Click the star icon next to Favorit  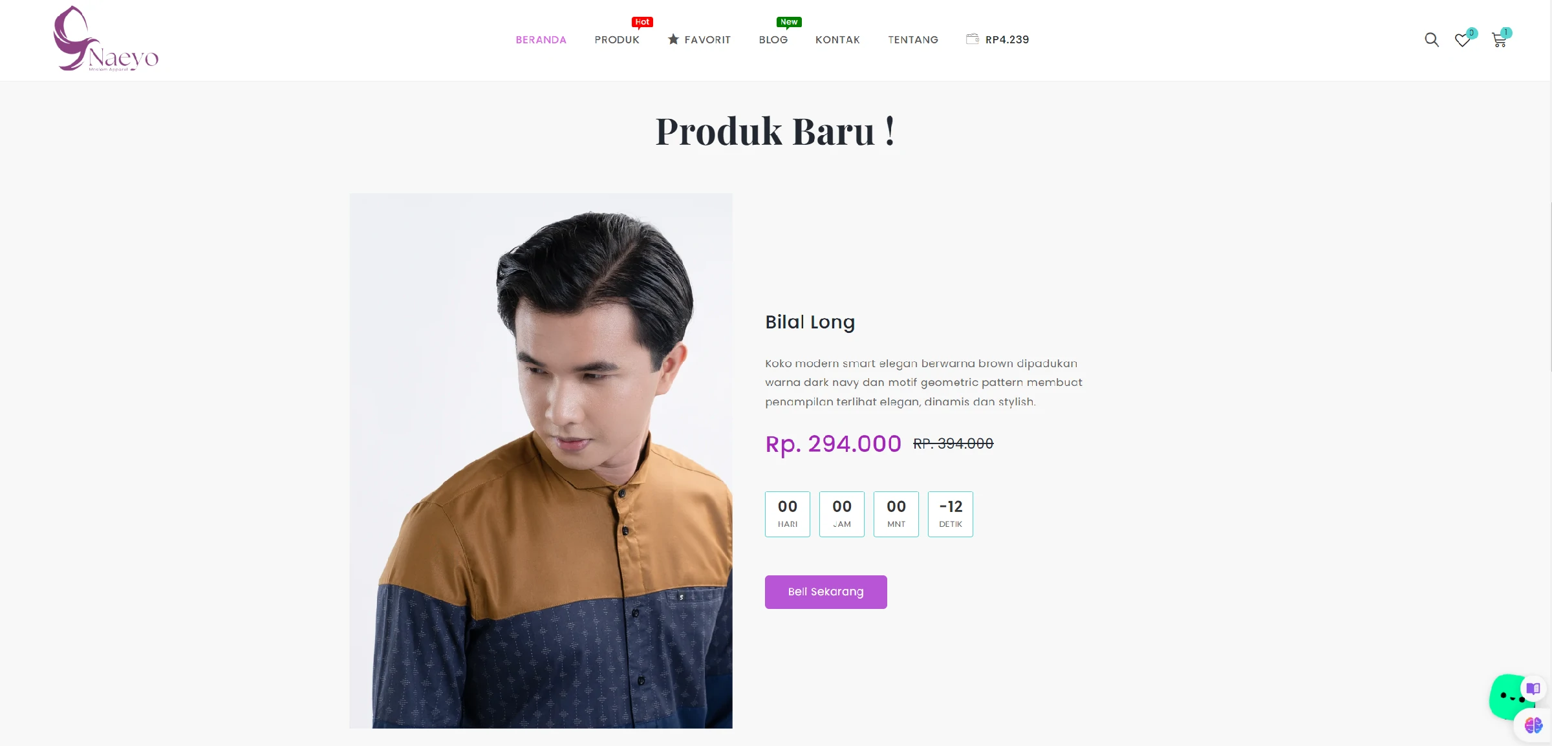pos(673,39)
